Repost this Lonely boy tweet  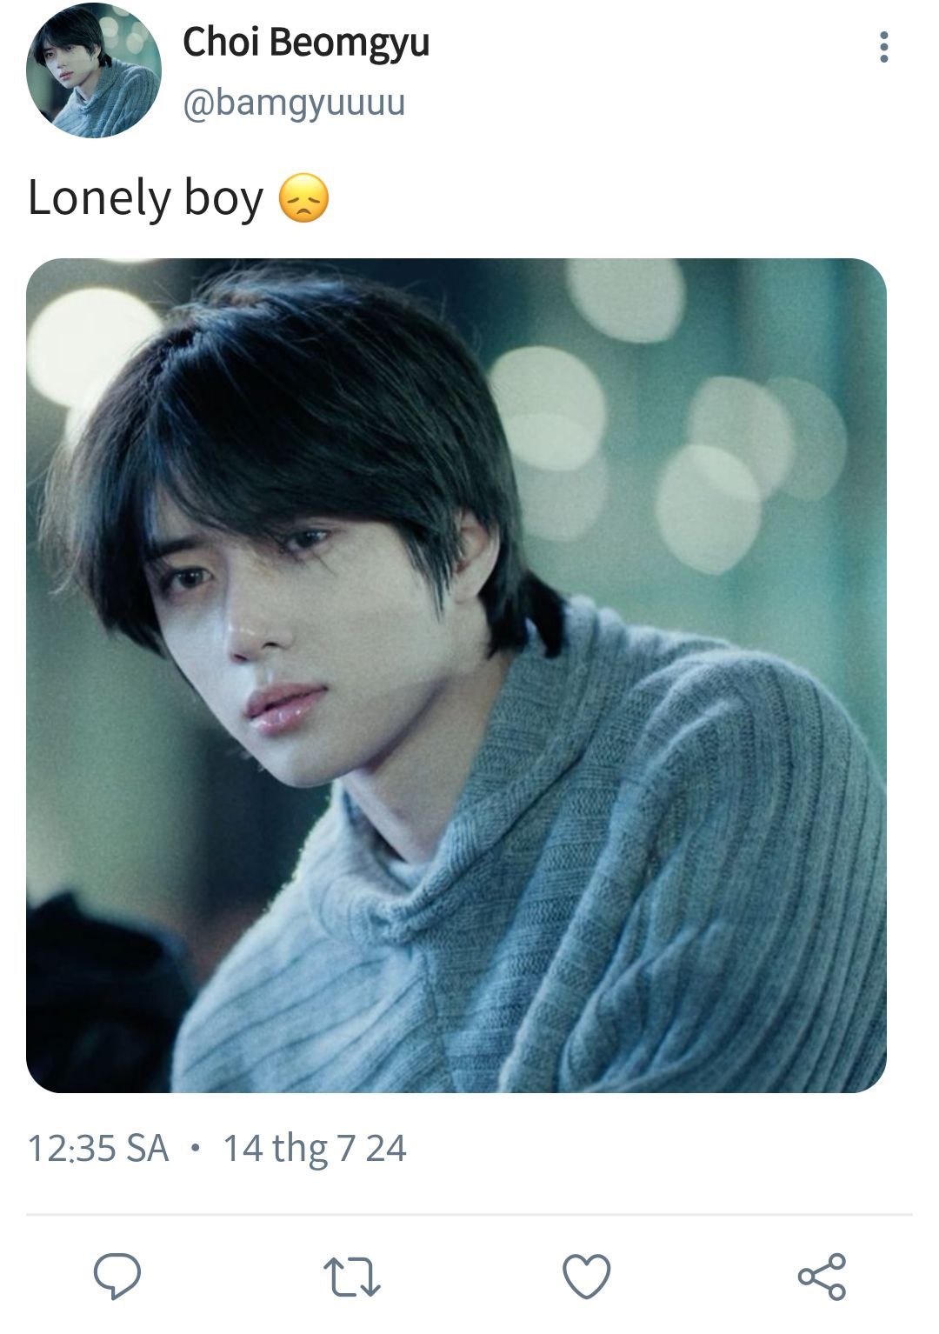(x=352, y=1277)
